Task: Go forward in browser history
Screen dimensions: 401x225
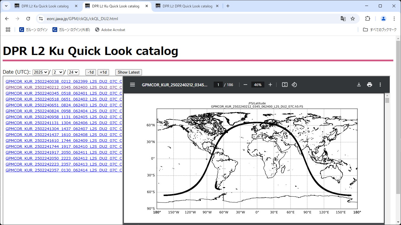Action: click(x=17, y=19)
